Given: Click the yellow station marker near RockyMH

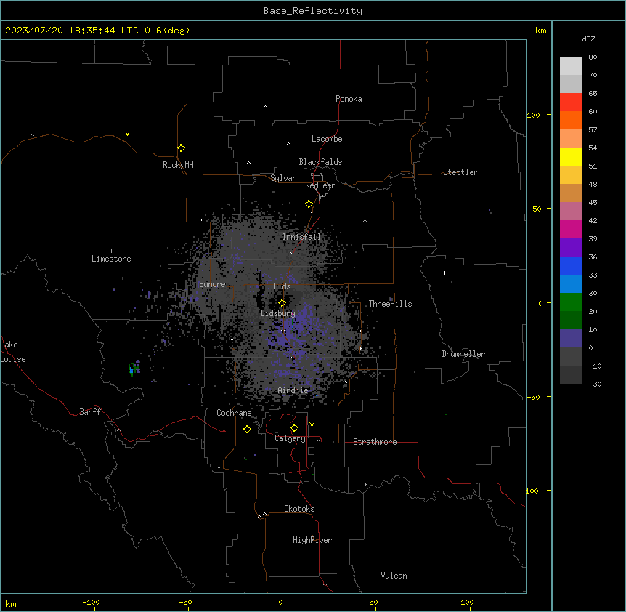Looking at the screenshot, I should (182, 148).
